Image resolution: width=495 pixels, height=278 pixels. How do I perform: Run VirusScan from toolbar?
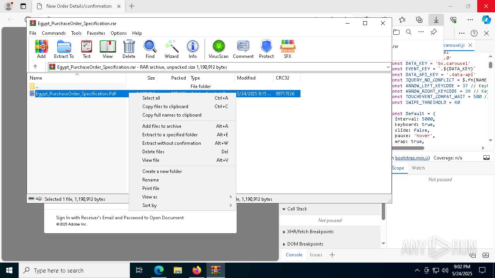(218, 49)
